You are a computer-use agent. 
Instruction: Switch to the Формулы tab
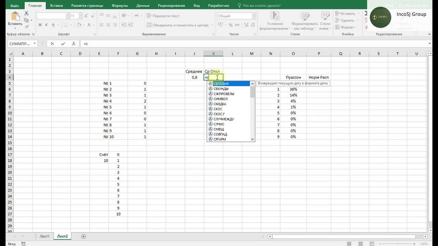point(119,6)
